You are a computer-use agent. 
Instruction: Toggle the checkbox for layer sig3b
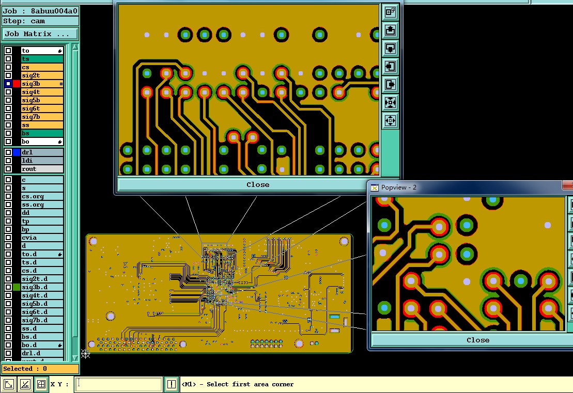pos(8,84)
